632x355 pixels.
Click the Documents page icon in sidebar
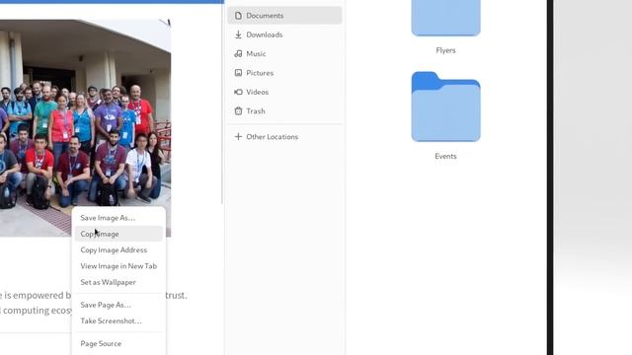click(238, 16)
